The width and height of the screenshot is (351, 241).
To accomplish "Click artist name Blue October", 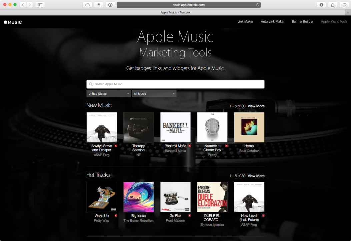I will 249,151.
